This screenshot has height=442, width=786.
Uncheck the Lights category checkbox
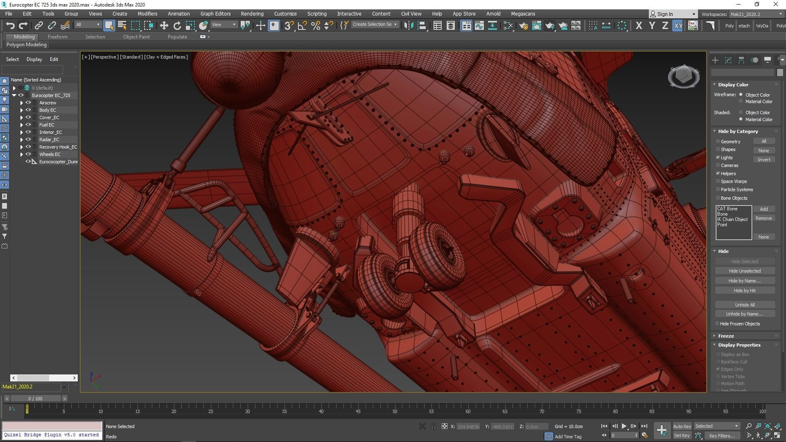(x=718, y=157)
